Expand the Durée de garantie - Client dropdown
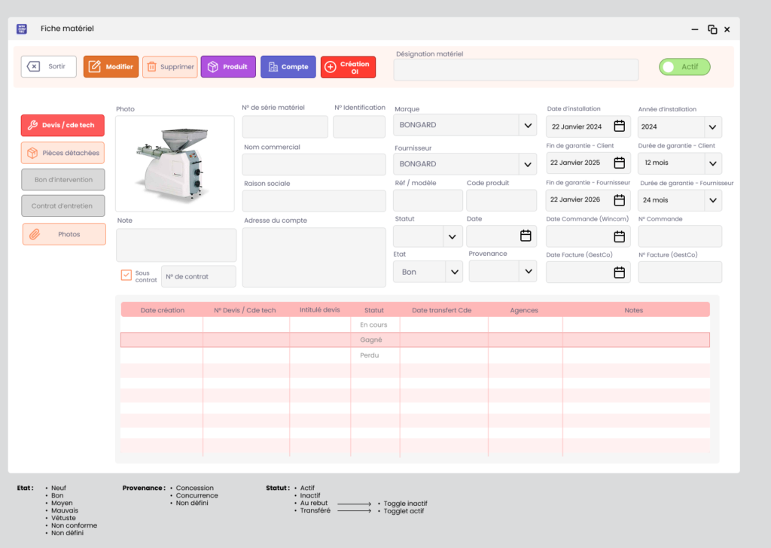Viewport: 771px width, 548px height. coord(712,163)
